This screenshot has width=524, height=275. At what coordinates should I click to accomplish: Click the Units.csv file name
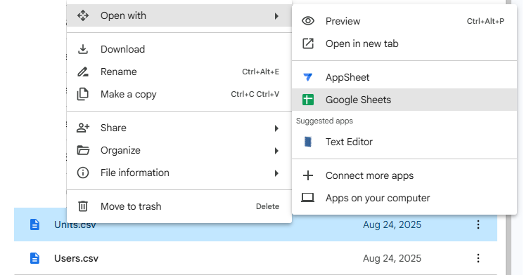pyautogui.click(x=75, y=225)
